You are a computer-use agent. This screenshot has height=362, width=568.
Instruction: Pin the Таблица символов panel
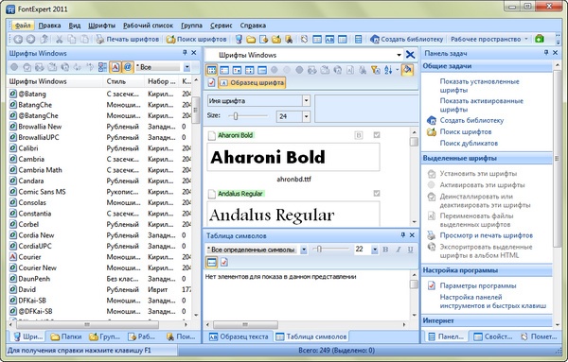tap(403, 235)
